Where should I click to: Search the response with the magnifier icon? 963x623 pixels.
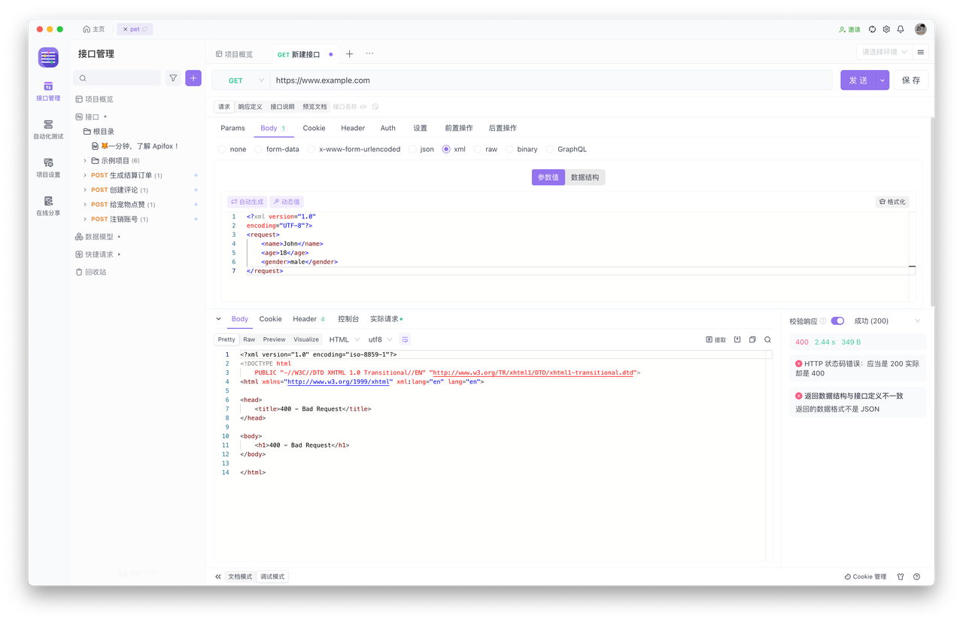767,339
